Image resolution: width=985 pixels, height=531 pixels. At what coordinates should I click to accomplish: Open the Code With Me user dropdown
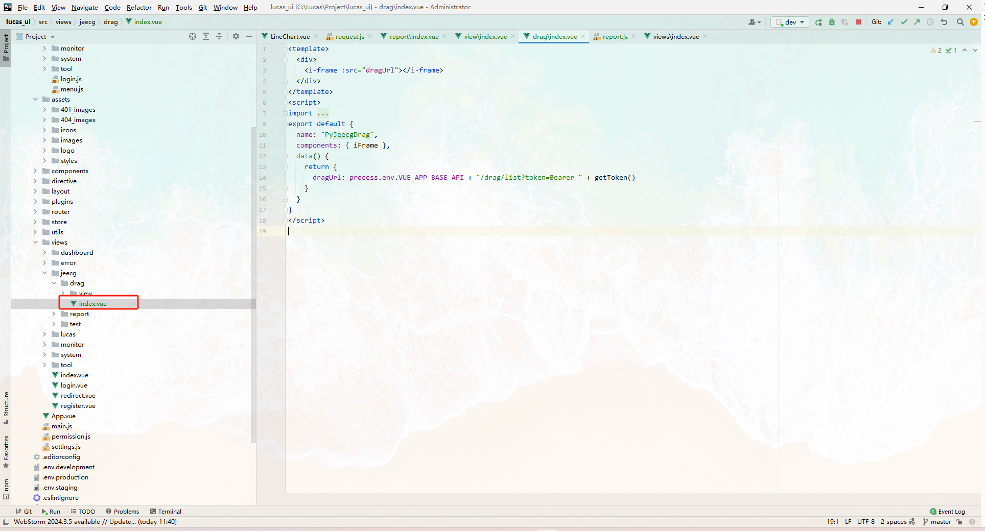coord(755,22)
